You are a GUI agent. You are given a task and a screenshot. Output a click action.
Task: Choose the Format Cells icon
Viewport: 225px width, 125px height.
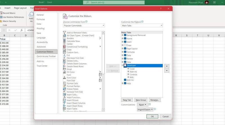click(x=64, y=83)
